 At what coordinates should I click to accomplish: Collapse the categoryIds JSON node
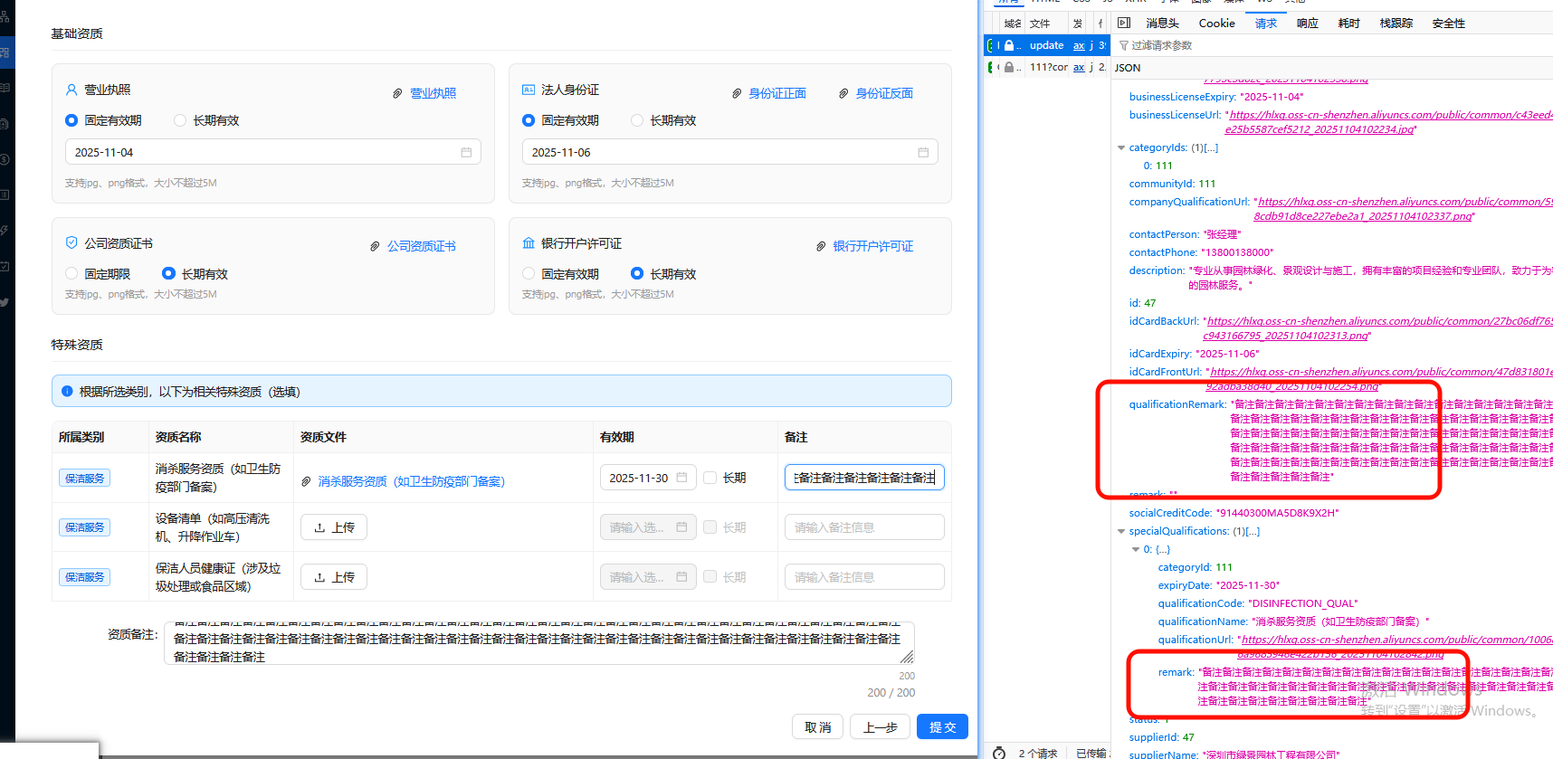1121,147
